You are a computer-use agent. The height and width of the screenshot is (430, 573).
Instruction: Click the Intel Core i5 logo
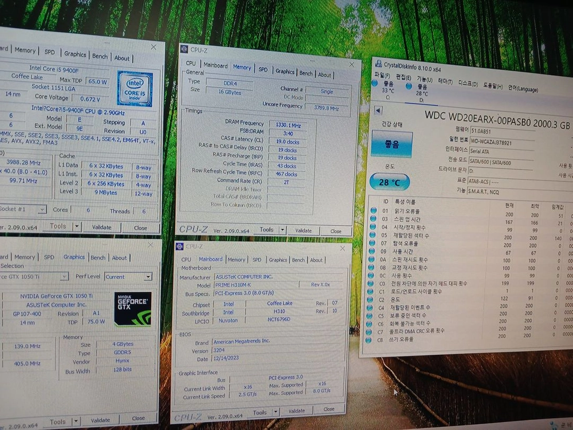(135, 88)
